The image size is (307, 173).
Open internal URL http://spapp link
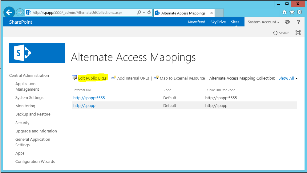tap(84, 106)
